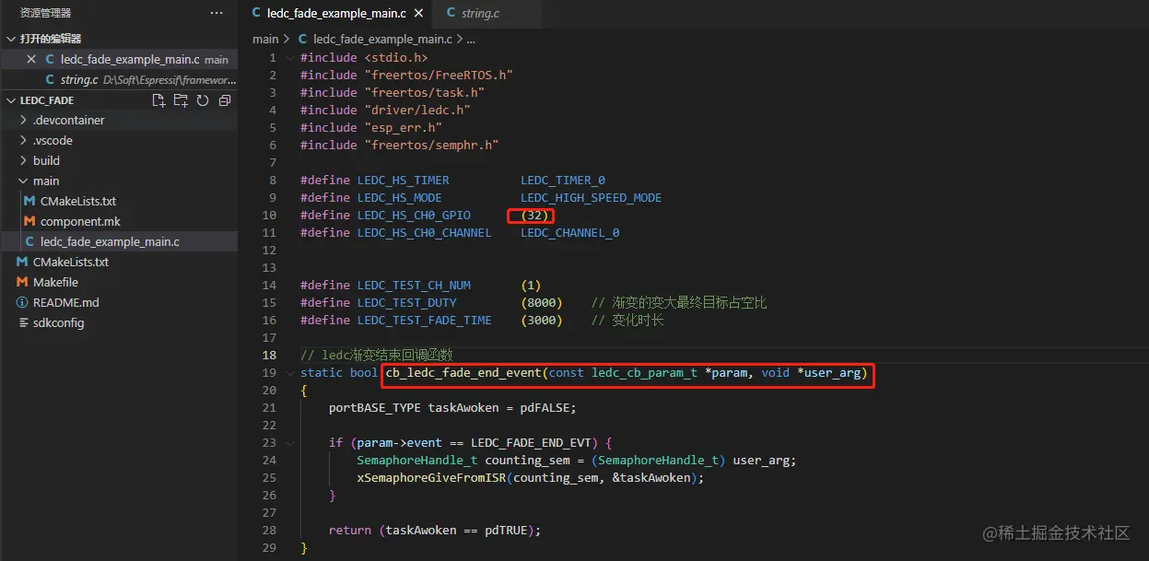Click portBASE_TYPE taskAwoken declaration
The image size is (1149, 561).
click(x=452, y=408)
